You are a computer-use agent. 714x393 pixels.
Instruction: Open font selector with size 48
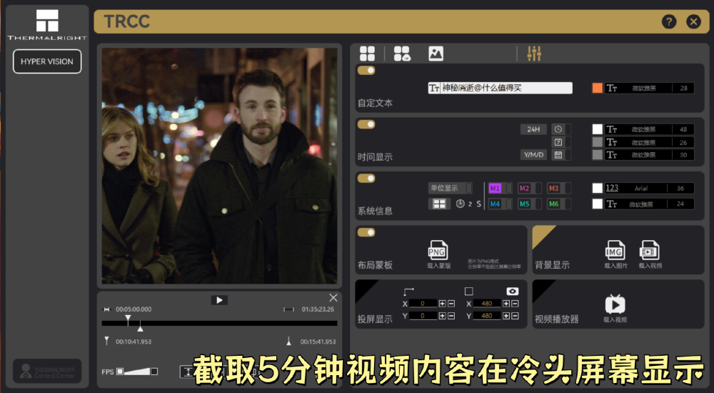coord(649,129)
